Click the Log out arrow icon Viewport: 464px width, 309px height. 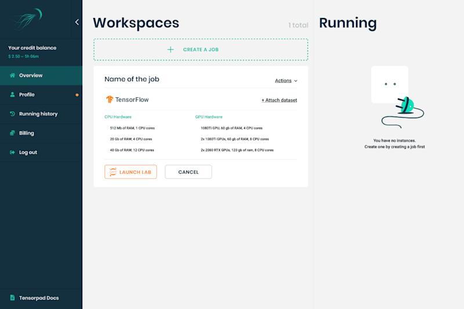[12, 152]
